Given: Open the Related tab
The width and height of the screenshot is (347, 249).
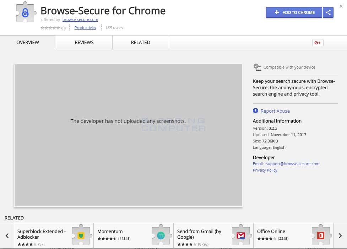Looking at the screenshot, I should 141,43.
